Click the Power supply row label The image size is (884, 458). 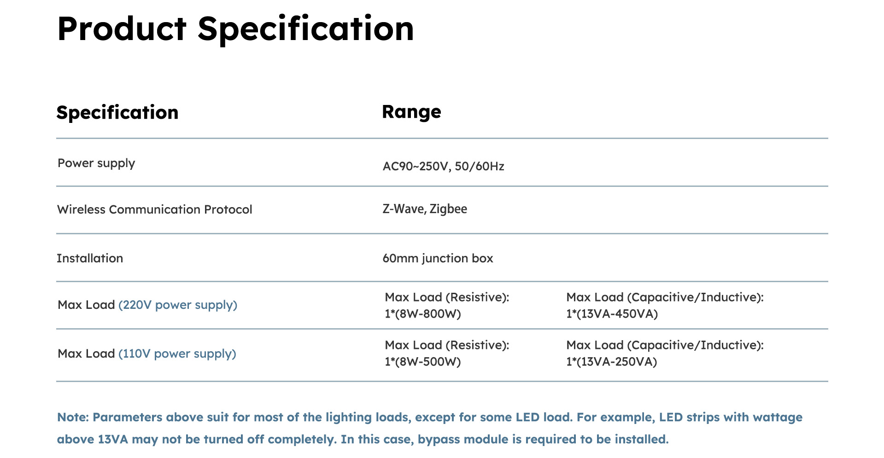96,163
